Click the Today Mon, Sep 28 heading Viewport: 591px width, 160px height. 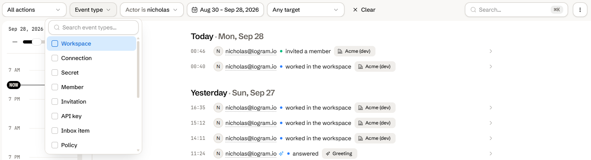227,36
